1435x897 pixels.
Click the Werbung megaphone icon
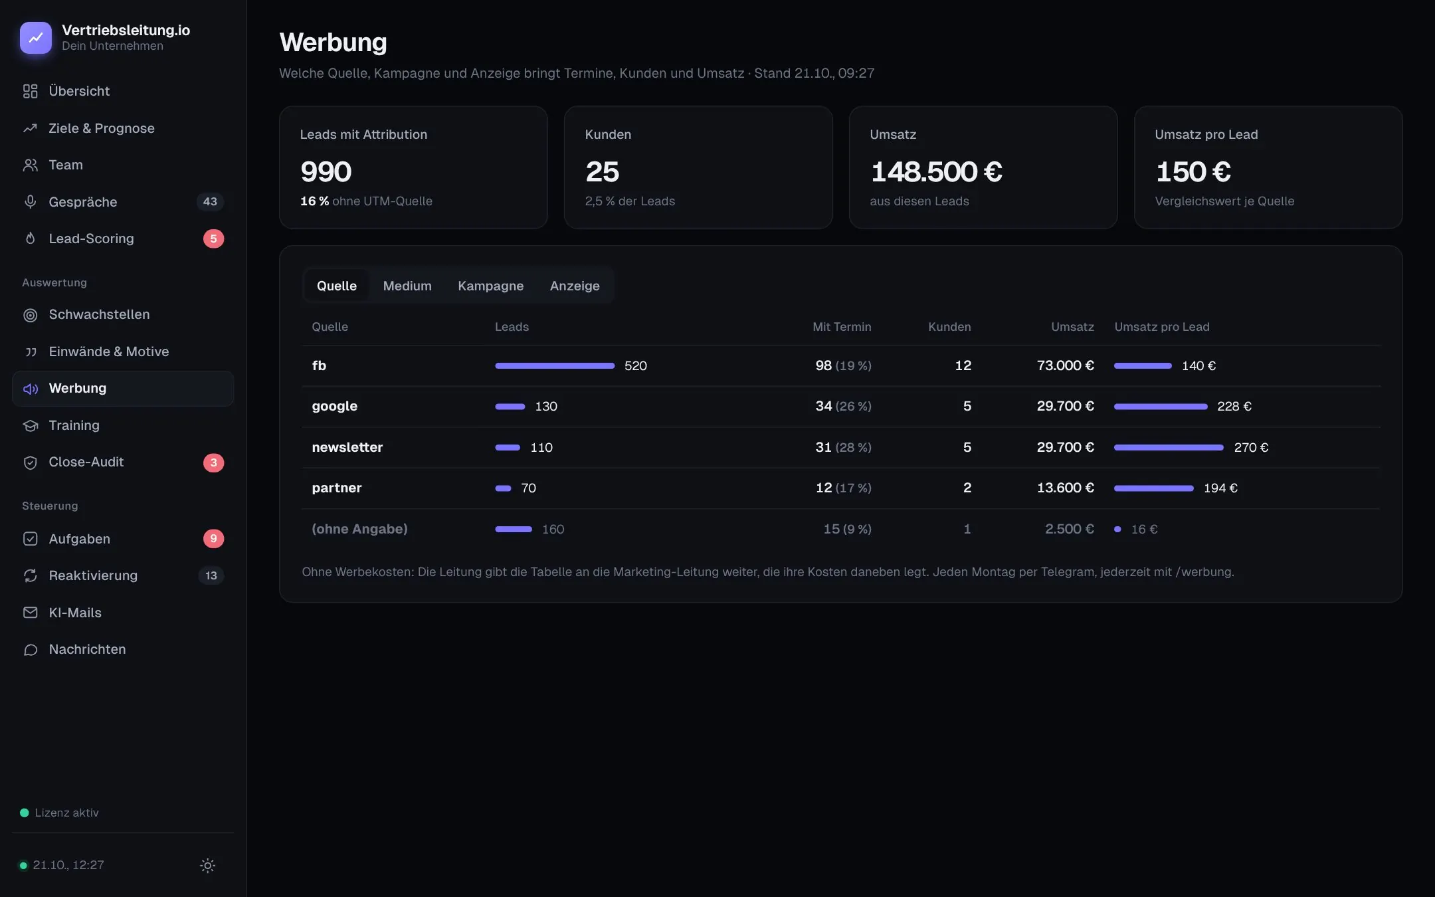[x=31, y=389]
